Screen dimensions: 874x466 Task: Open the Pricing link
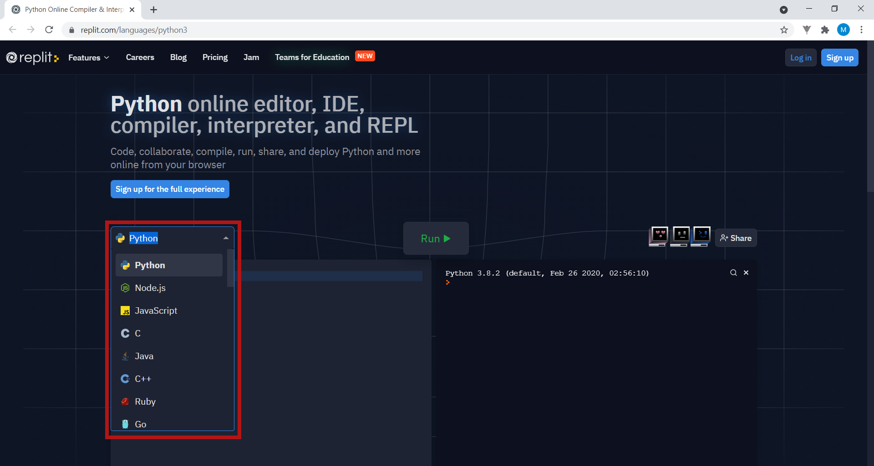point(215,57)
